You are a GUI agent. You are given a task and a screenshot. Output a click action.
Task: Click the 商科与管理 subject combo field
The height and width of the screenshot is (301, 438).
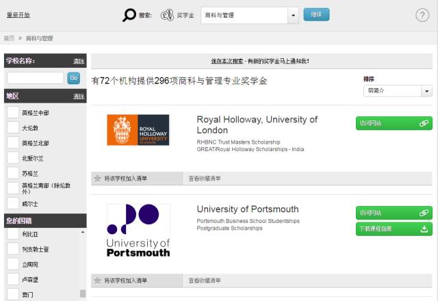click(250, 15)
